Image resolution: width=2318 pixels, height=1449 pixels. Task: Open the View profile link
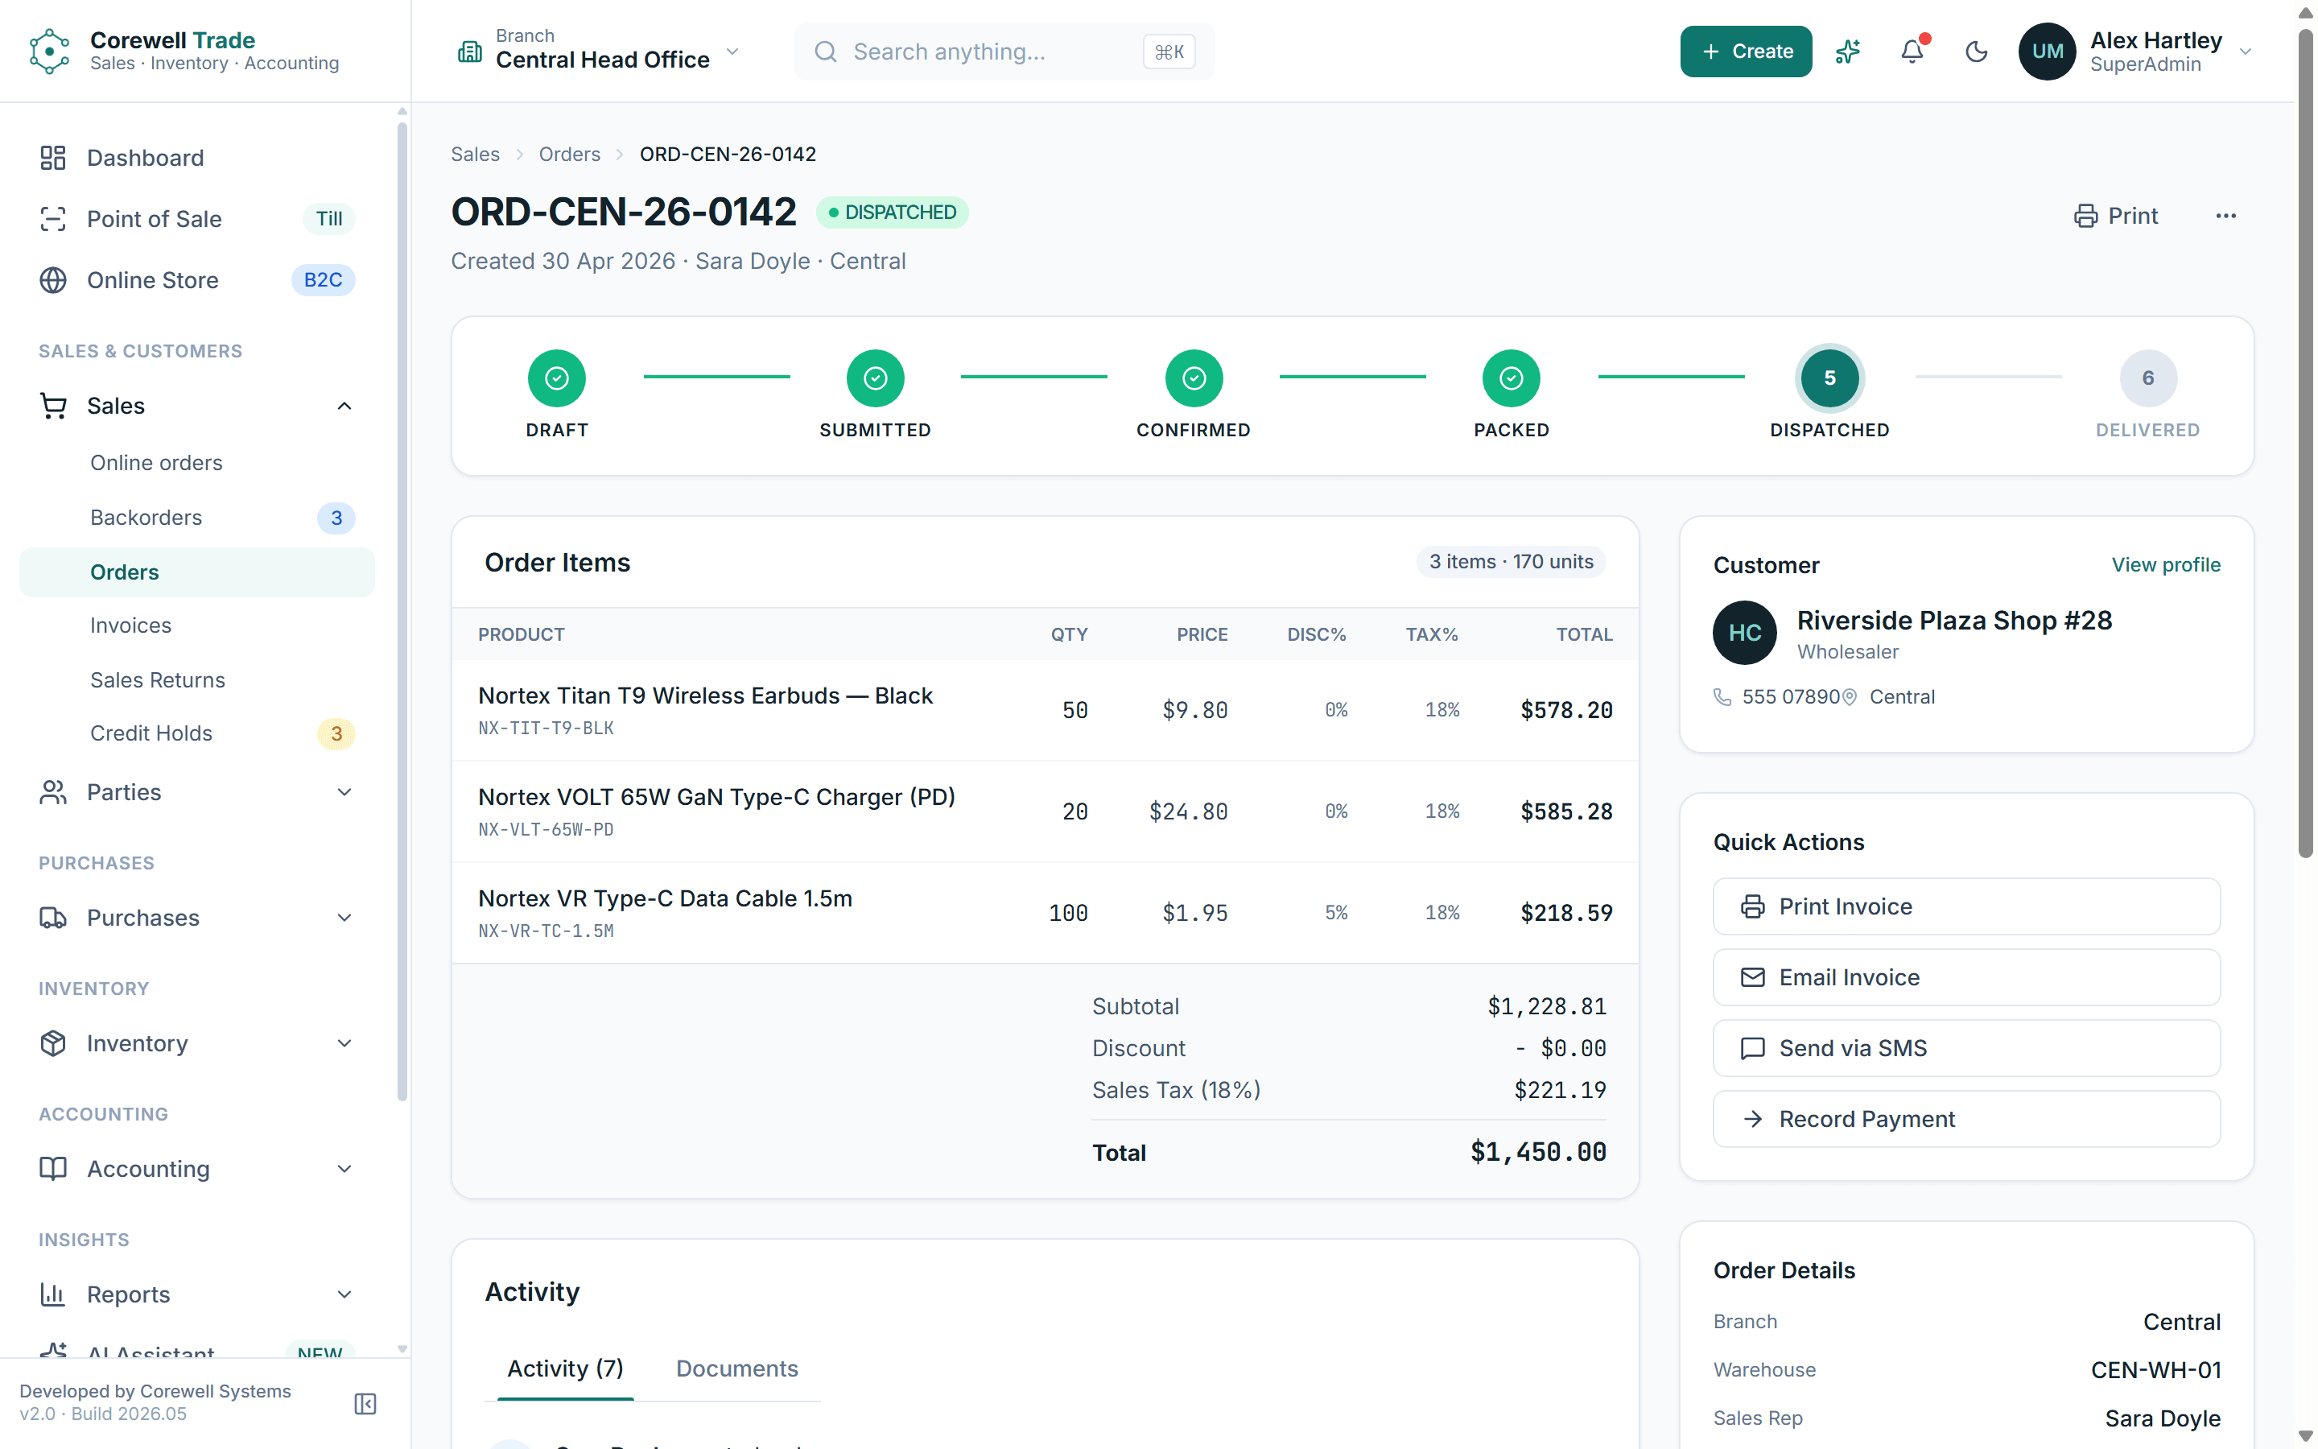[2166, 565]
